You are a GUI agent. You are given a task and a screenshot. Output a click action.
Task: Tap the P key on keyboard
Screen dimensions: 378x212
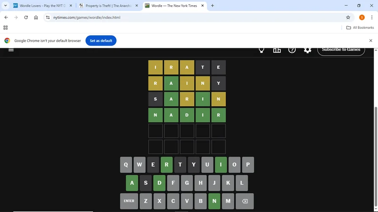click(248, 164)
